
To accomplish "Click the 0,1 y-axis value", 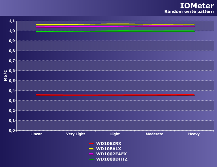I will tap(12, 121).
